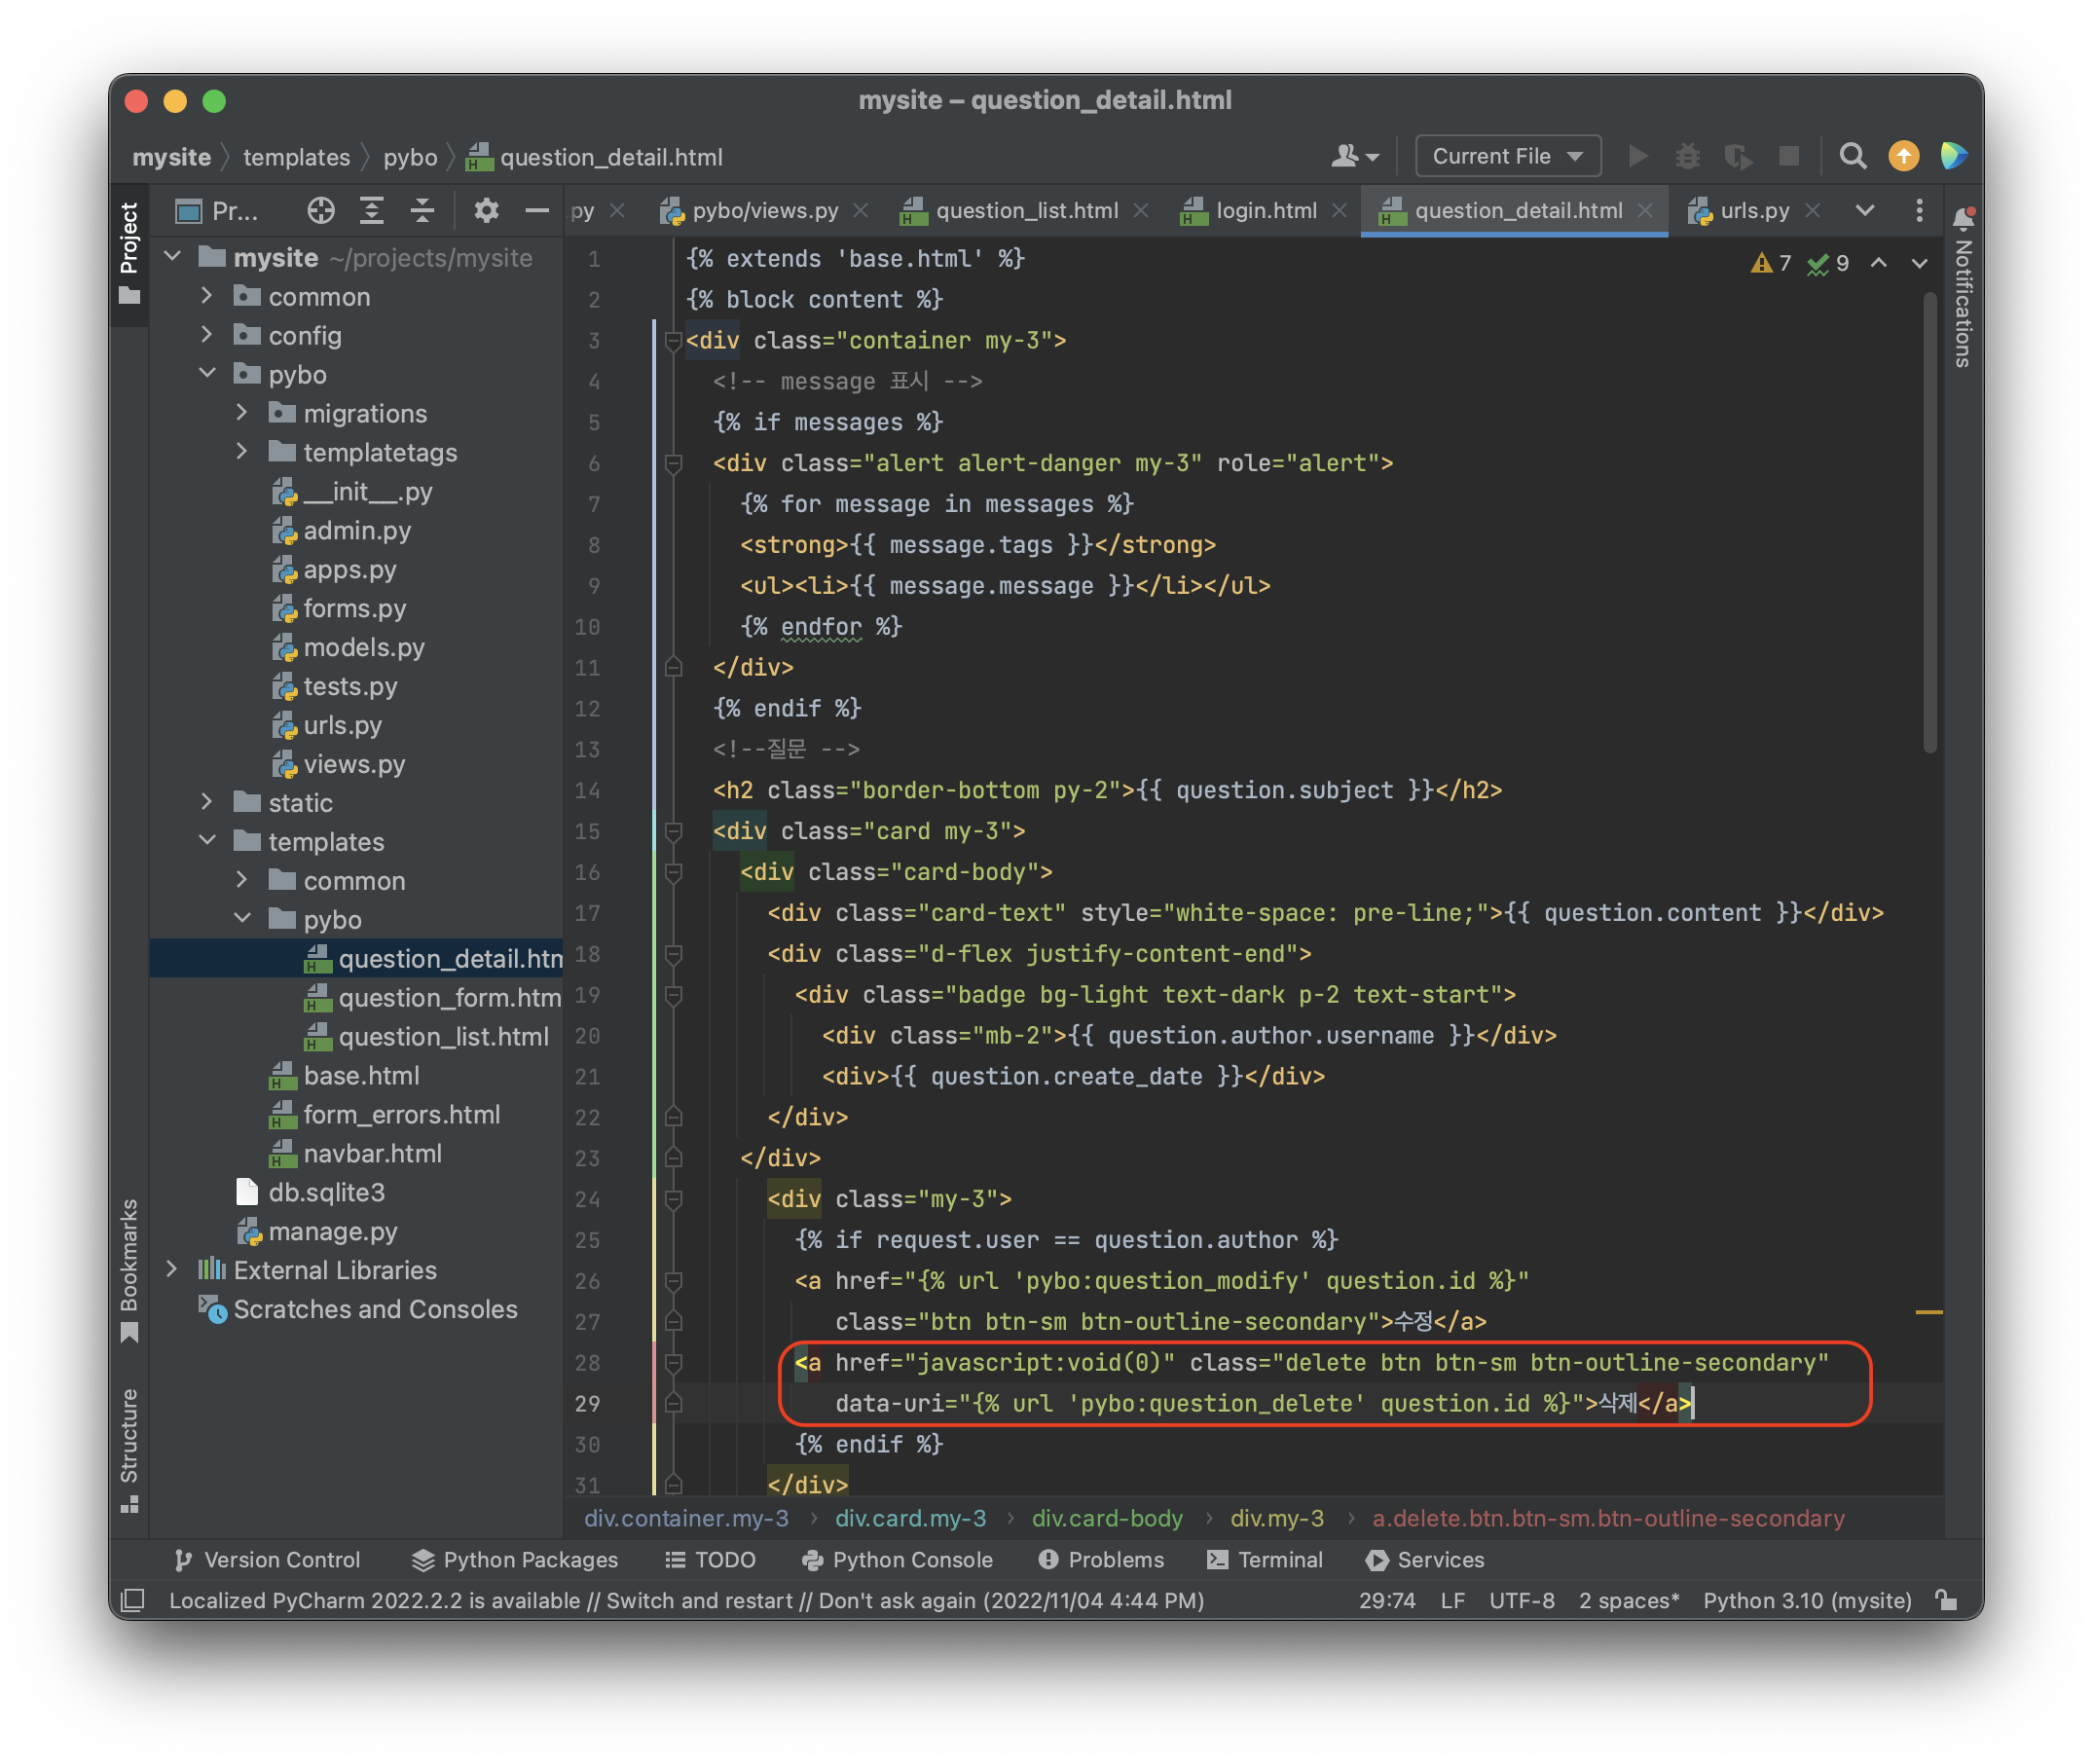The height and width of the screenshot is (1764, 2093).
Task: Switch to pybo/views.py editor tab
Action: 765,211
